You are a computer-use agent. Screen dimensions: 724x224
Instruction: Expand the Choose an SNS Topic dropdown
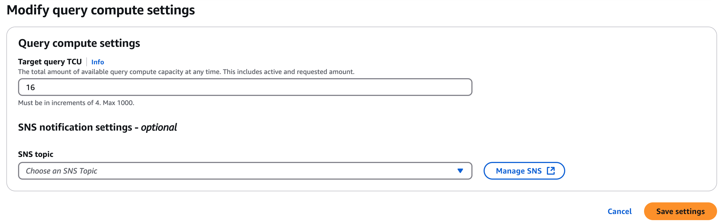tap(245, 171)
